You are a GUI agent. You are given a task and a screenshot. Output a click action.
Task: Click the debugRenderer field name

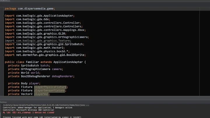coord(62,76)
